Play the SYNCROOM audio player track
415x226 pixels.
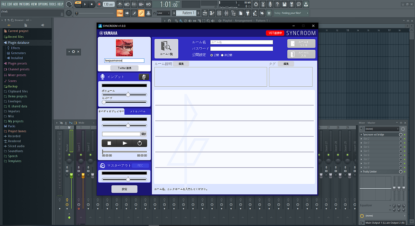(124, 143)
